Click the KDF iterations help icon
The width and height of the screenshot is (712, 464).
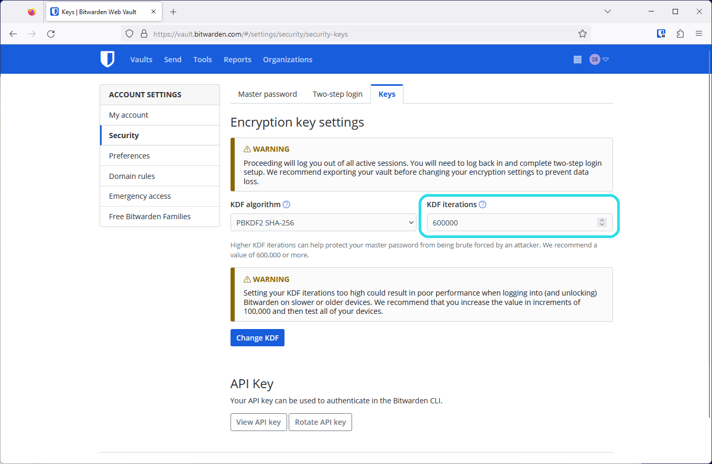pyautogui.click(x=483, y=205)
